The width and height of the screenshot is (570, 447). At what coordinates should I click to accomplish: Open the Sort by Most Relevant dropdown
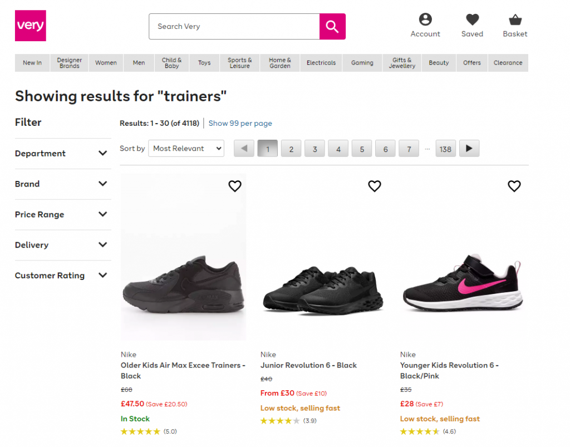point(186,149)
